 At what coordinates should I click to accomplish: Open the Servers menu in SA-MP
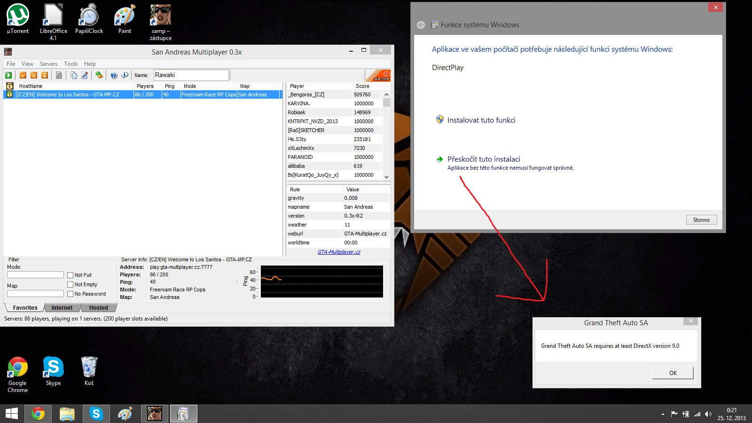48,64
